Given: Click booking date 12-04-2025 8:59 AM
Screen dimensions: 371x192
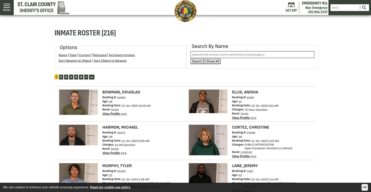Looking at the screenshot, I should [135, 141].
